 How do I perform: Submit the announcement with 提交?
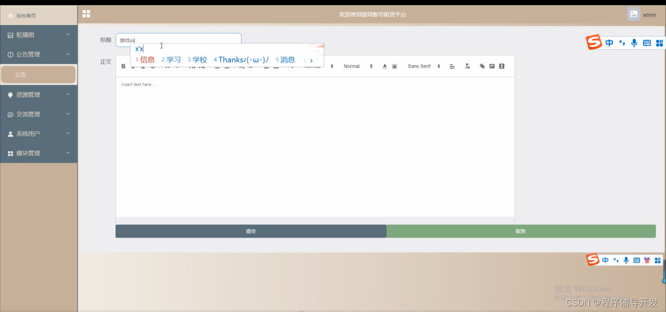click(x=251, y=231)
